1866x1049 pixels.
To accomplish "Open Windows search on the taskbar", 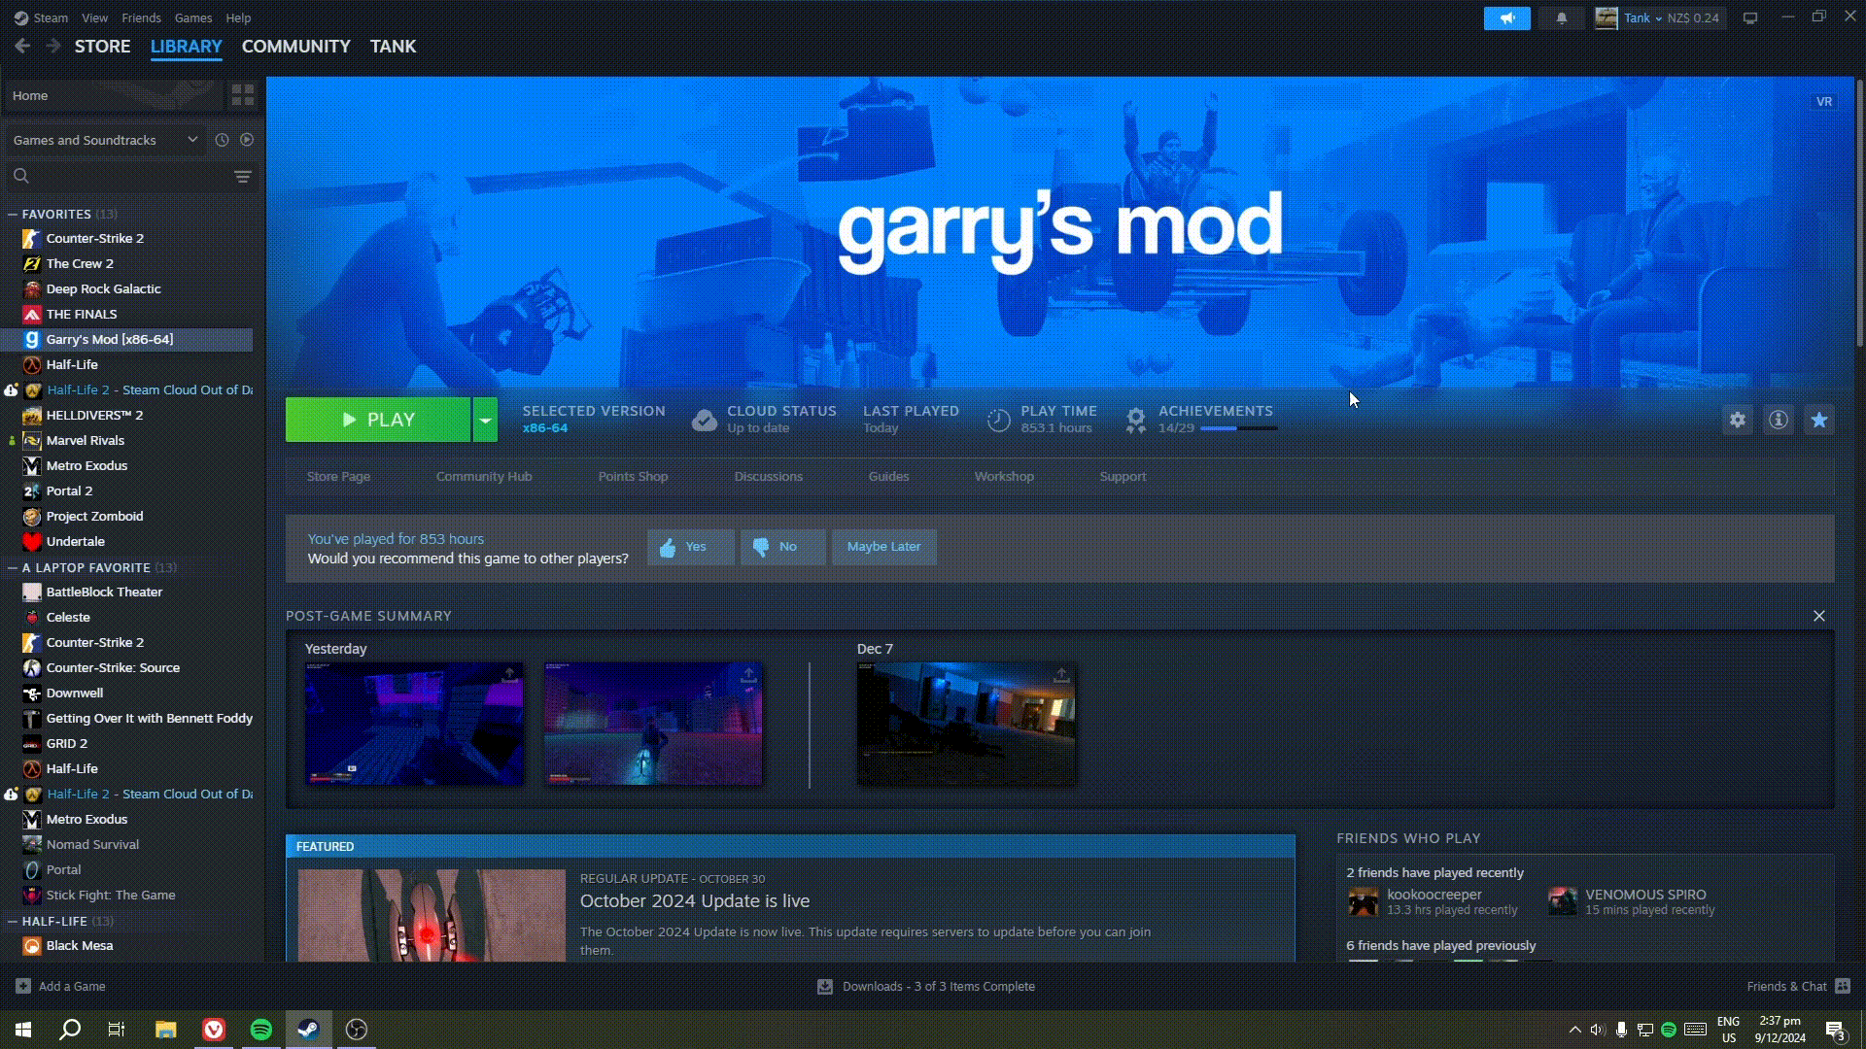I will pos(70,1030).
